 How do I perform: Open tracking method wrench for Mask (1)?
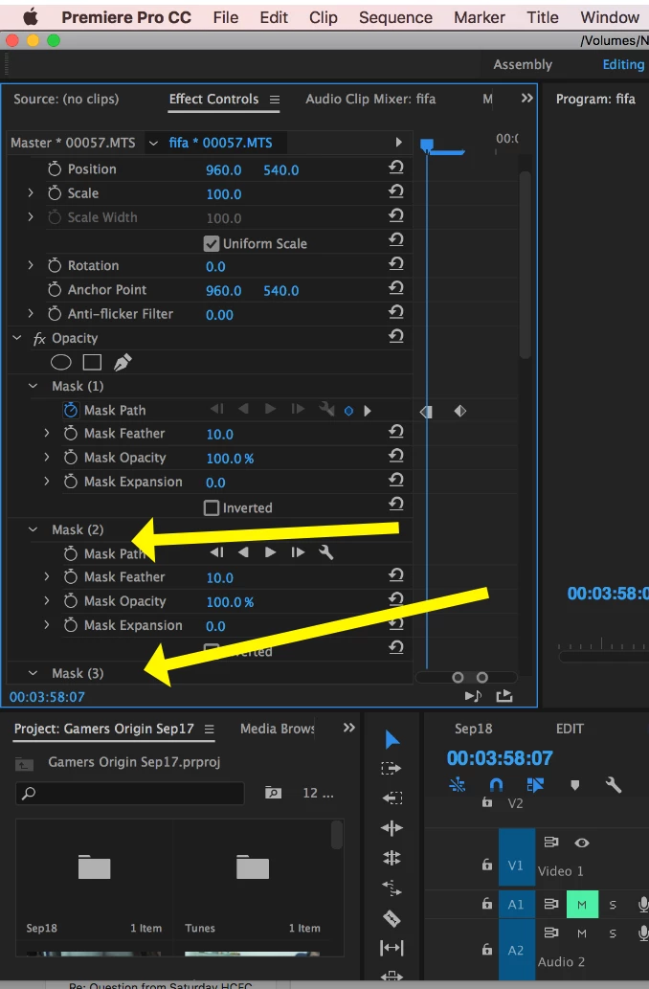point(326,409)
